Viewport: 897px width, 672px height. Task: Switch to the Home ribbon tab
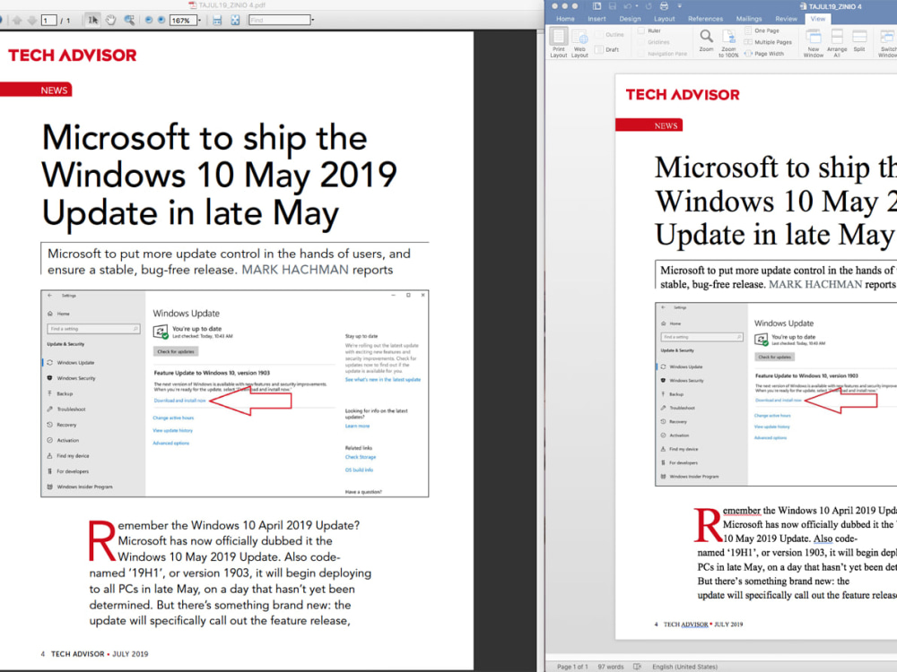[x=565, y=19]
